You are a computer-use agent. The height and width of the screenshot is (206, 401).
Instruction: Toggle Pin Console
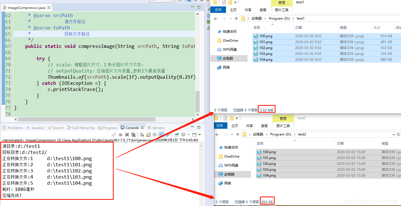[177, 135]
